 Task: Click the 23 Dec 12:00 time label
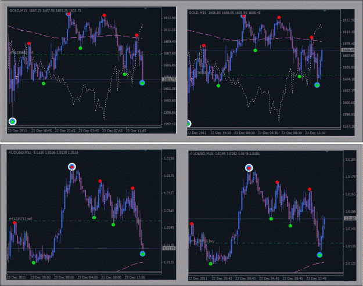click(x=135, y=277)
